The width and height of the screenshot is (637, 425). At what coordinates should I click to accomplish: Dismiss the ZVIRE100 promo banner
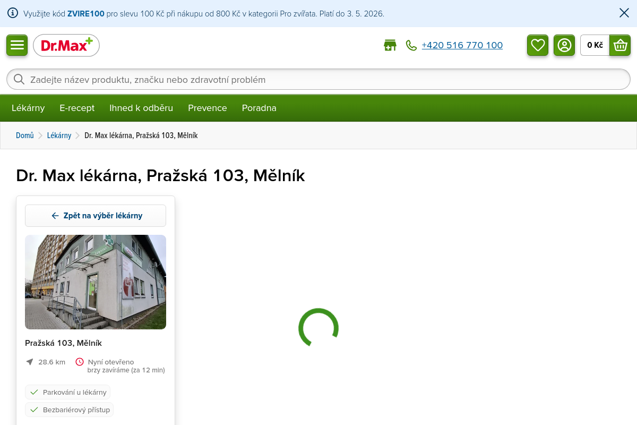(x=624, y=13)
